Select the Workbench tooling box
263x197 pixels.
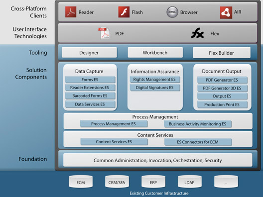click(155, 52)
